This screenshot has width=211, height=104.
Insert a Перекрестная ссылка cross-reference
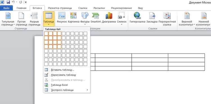[x=167, y=19]
